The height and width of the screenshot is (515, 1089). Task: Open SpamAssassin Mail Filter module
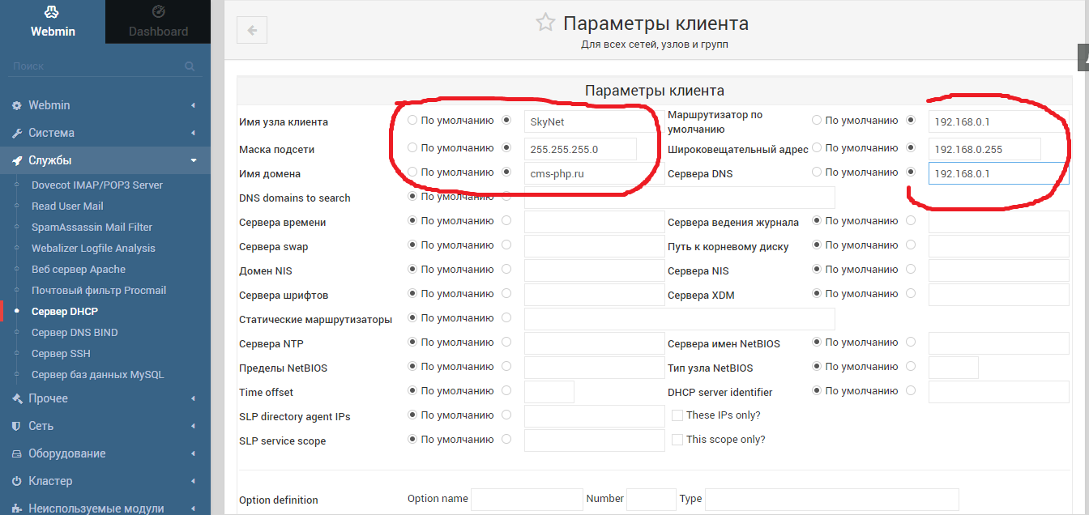(x=92, y=228)
